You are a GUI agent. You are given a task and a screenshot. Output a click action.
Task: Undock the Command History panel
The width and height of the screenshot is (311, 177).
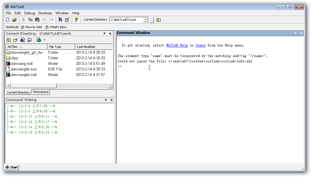click(106, 100)
